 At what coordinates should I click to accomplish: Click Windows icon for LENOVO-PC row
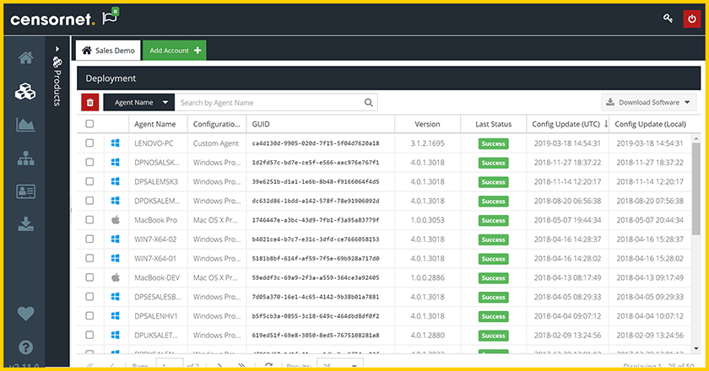(116, 143)
